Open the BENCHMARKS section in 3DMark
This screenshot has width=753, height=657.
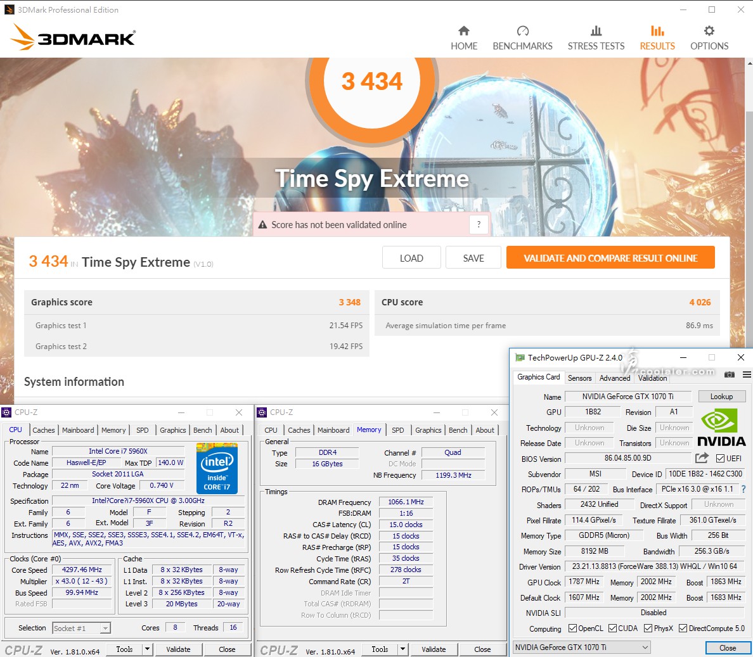tap(522, 39)
